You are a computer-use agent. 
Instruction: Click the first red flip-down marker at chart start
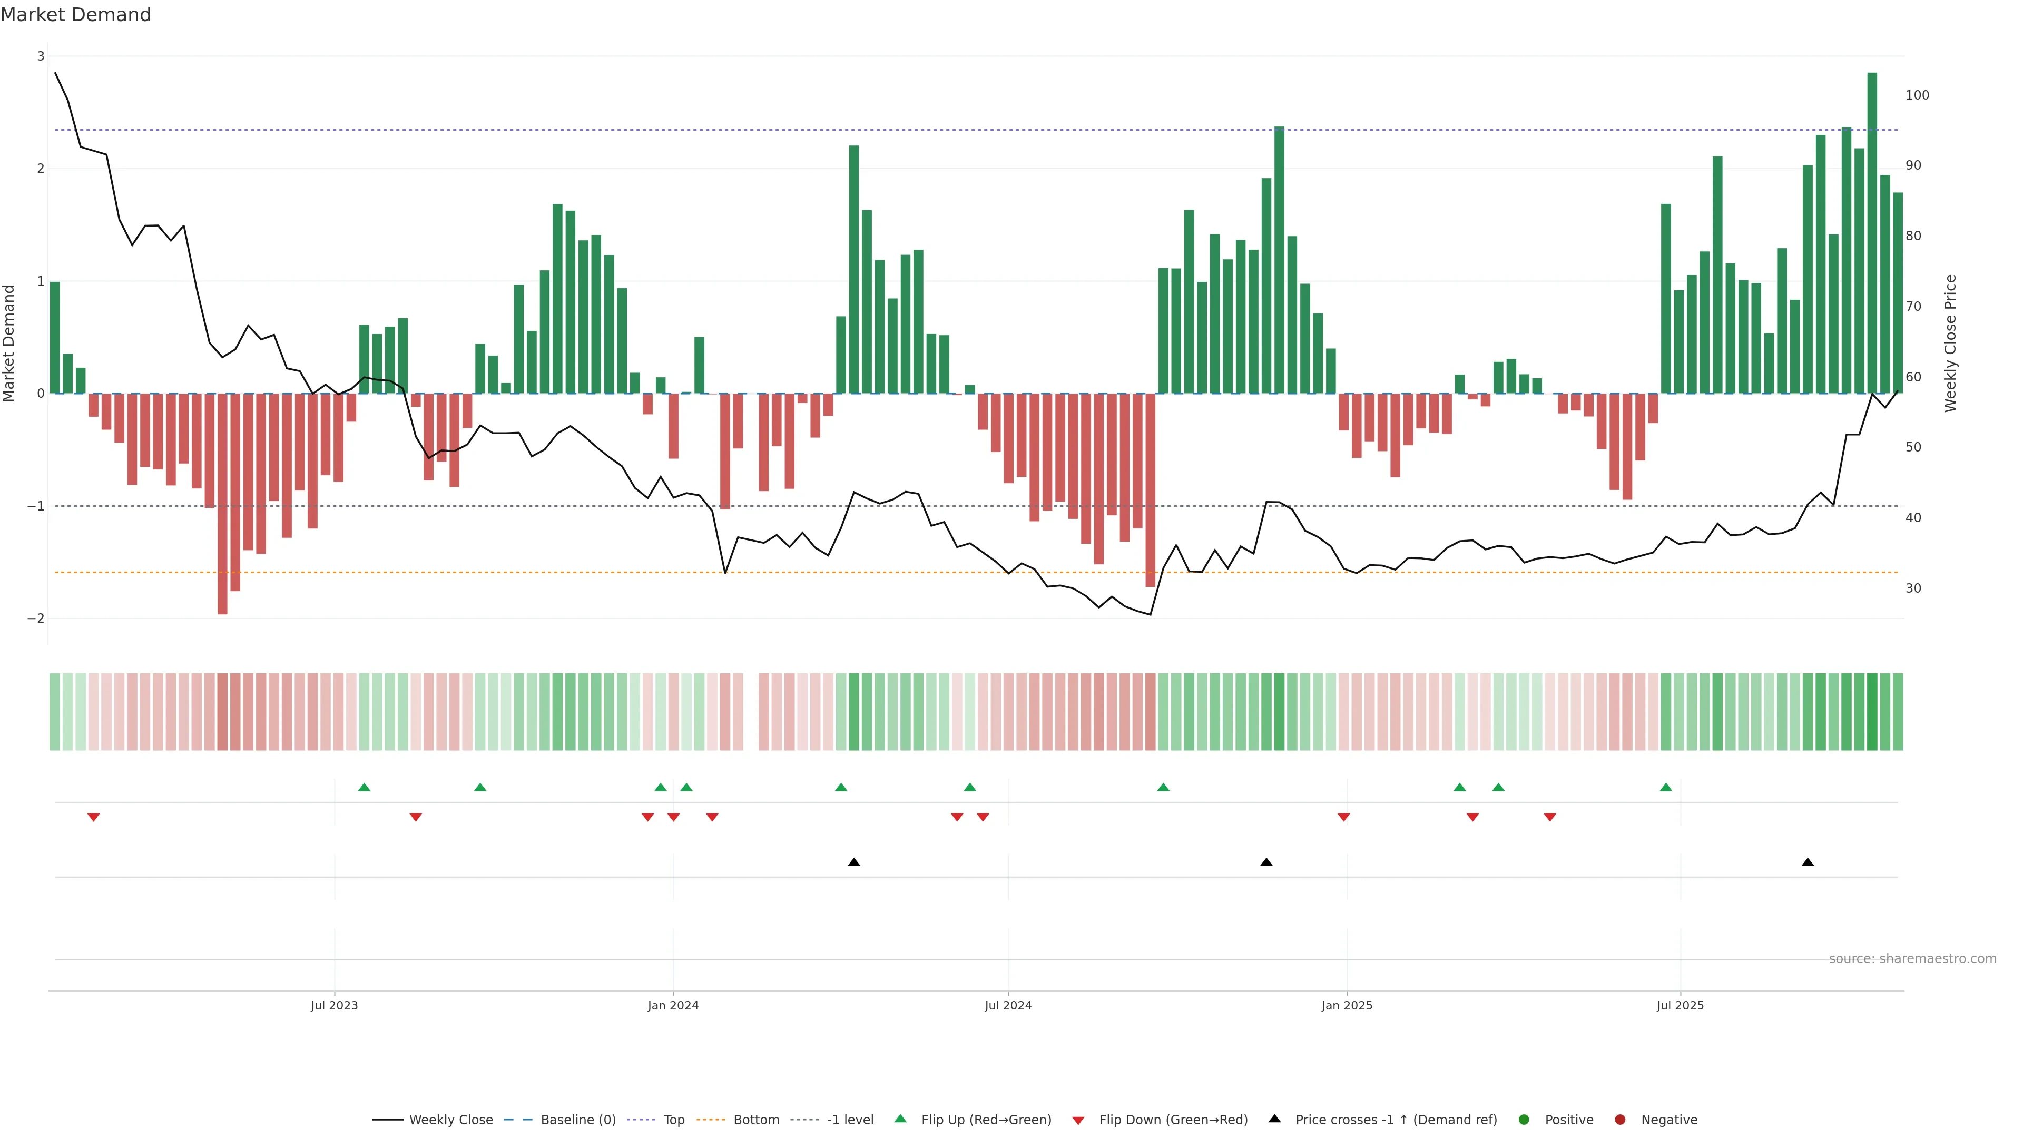click(93, 818)
